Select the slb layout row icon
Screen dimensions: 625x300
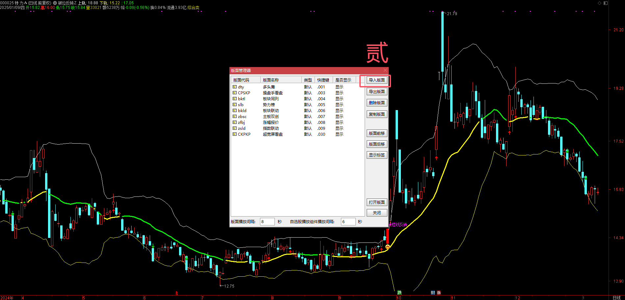coord(235,105)
